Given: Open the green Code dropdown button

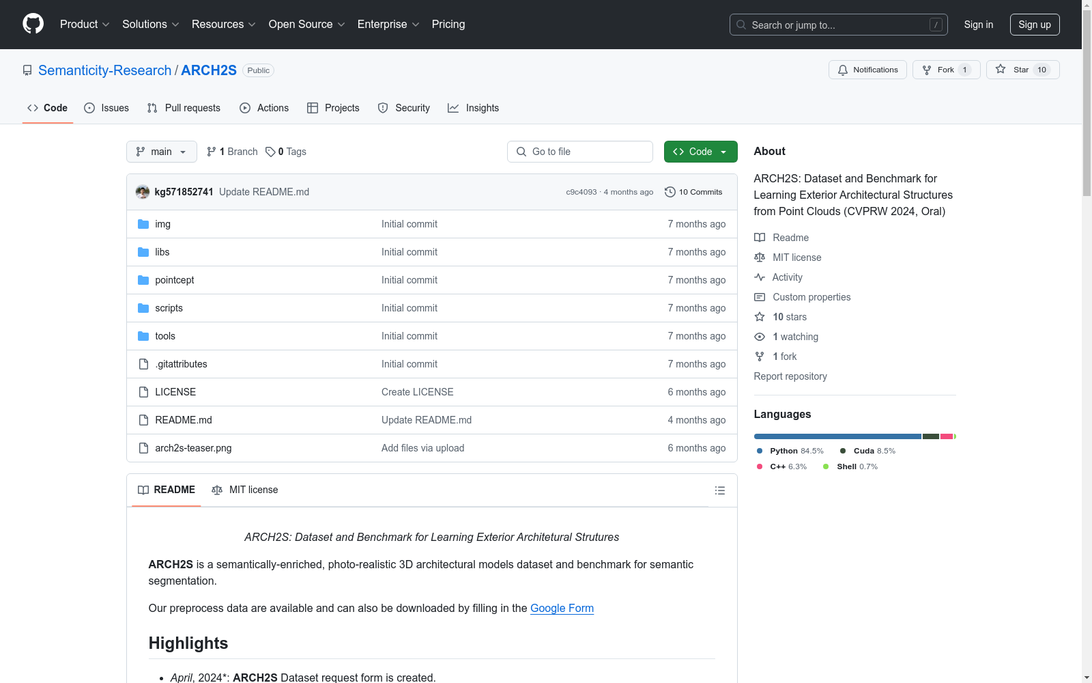Looking at the screenshot, I should click(x=700, y=152).
